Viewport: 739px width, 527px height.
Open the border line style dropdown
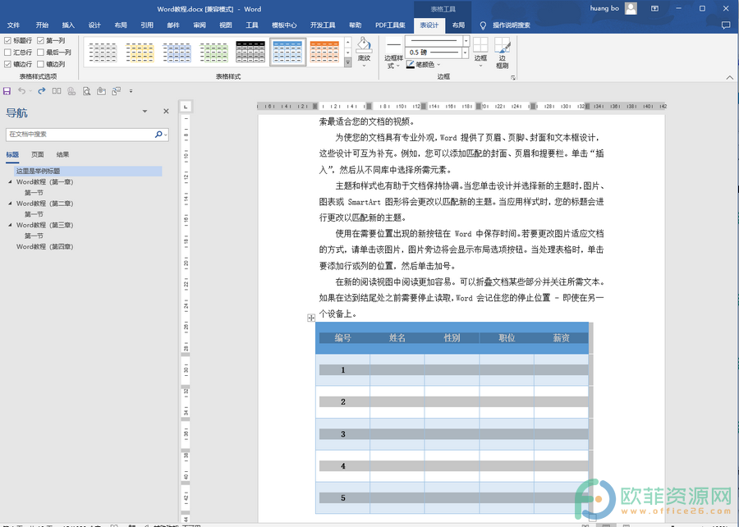click(x=466, y=41)
